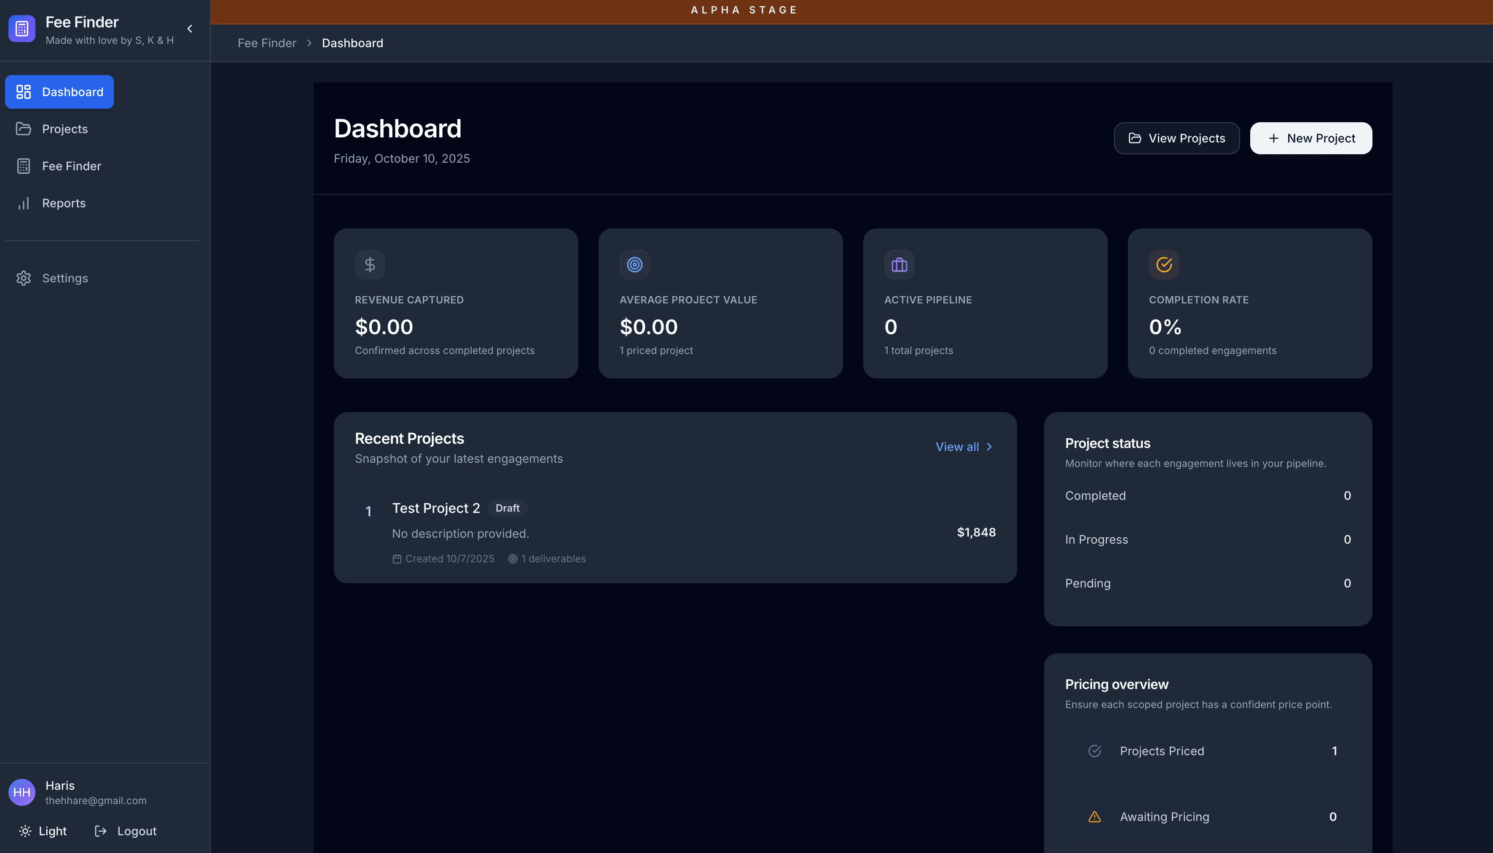Open the Dashboard sidebar item
Screen dimensions: 1493x853
[x=59, y=92]
